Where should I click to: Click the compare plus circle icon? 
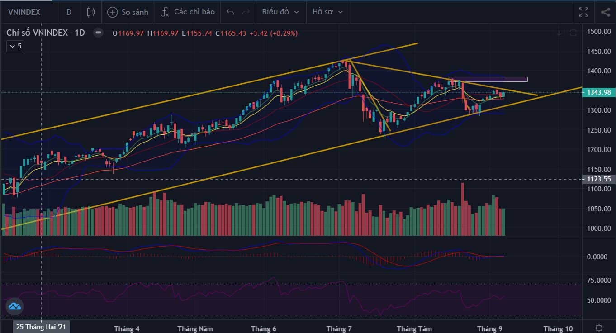click(113, 12)
